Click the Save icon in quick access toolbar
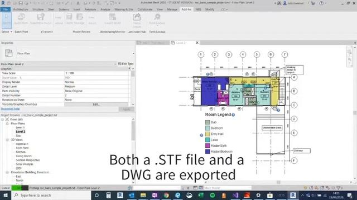The image size is (357, 200). (x=21, y=3)
